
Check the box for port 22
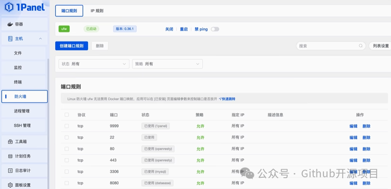pos(66,137)
